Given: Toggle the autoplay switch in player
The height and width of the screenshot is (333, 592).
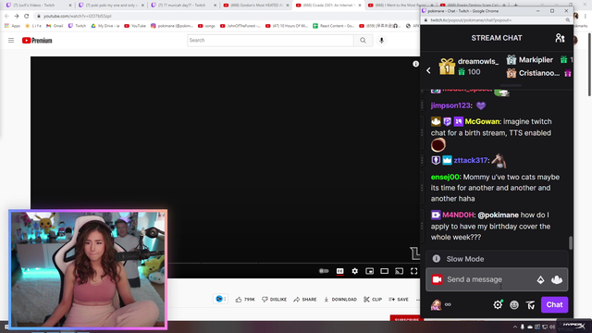Looking at the screenshot, I should [324, 271].
